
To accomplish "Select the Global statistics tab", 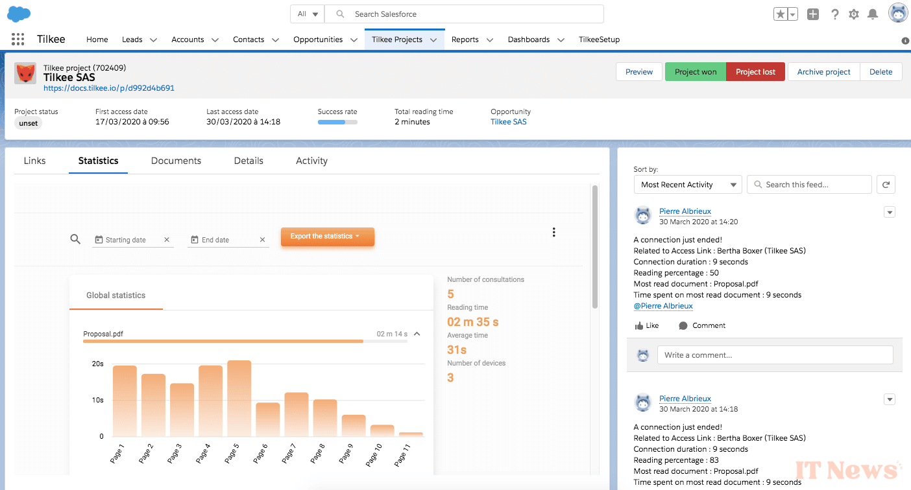I will pos(115,295).
